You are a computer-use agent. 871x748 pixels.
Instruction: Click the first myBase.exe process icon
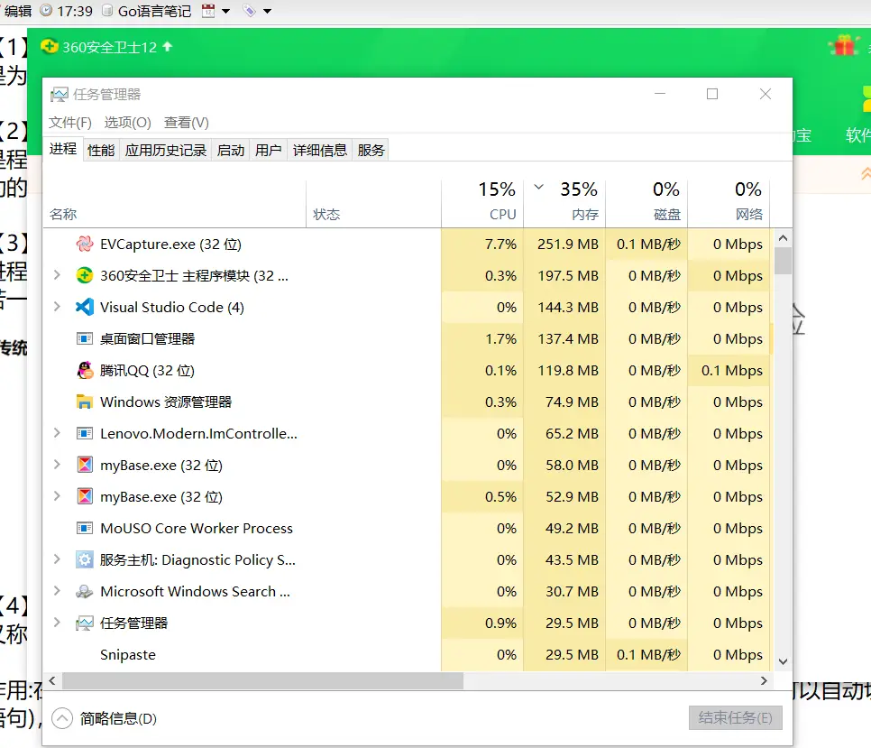point(85,465)
